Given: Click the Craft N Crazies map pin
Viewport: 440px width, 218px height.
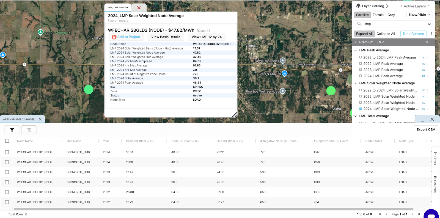Looking at the screenshot, I should [285, 73].
